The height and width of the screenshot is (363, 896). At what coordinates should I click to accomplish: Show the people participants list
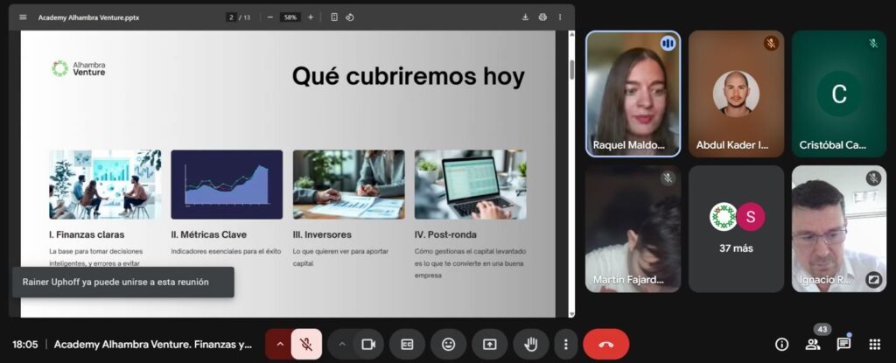[x=813, y=345]
